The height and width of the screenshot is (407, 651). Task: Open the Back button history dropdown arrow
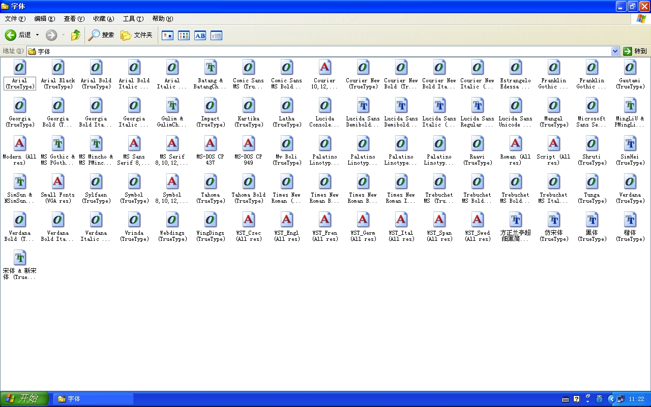37,35
